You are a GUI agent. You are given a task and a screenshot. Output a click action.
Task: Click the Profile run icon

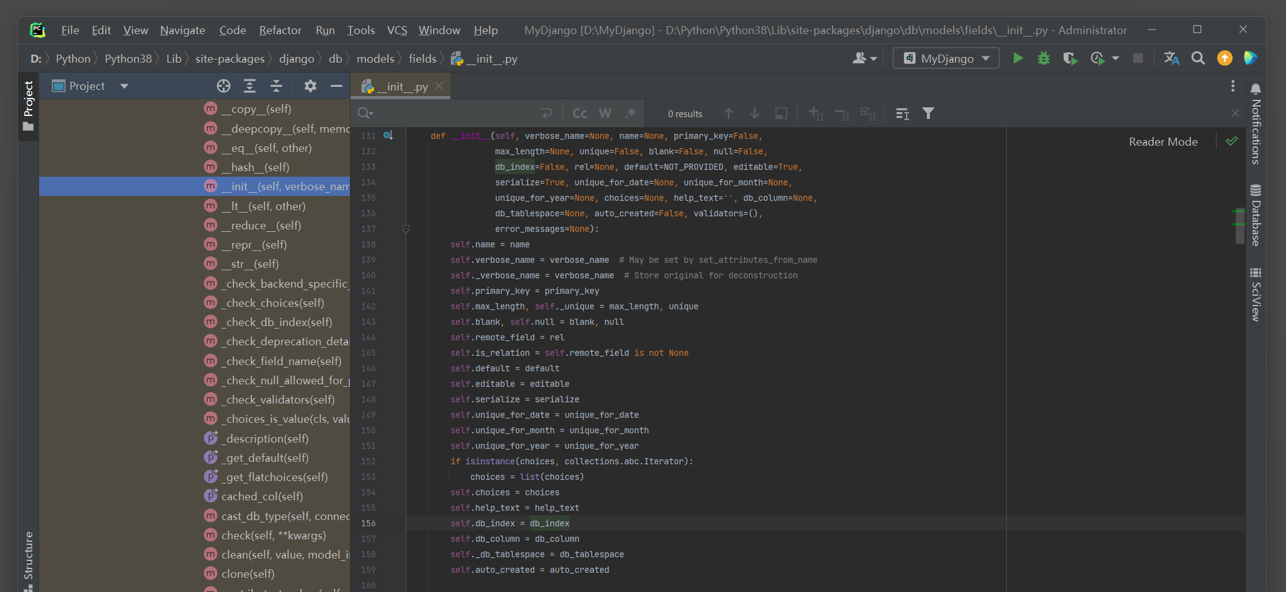1097,58
